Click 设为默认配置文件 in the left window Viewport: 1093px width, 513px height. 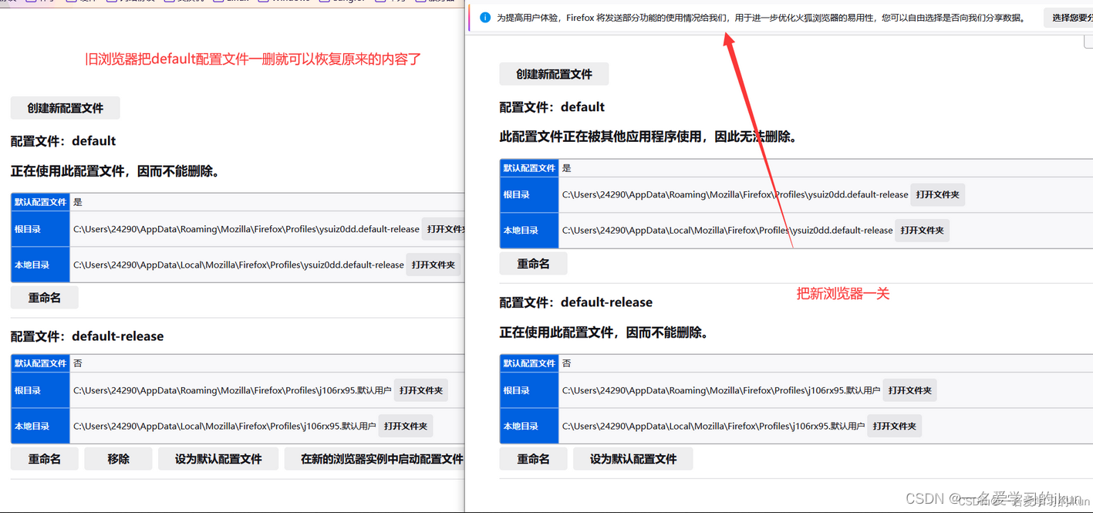click(x=218, y=459)
